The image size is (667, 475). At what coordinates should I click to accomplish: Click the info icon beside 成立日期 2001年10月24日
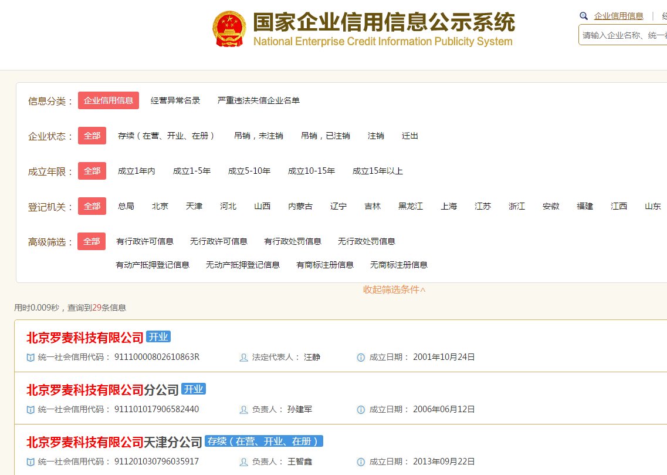coord(360,357)
